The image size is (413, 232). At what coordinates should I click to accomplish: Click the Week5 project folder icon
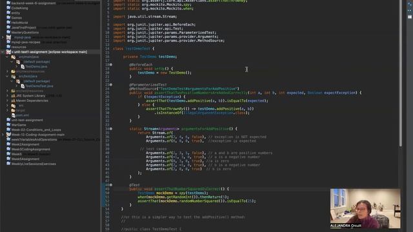[8, 154]
